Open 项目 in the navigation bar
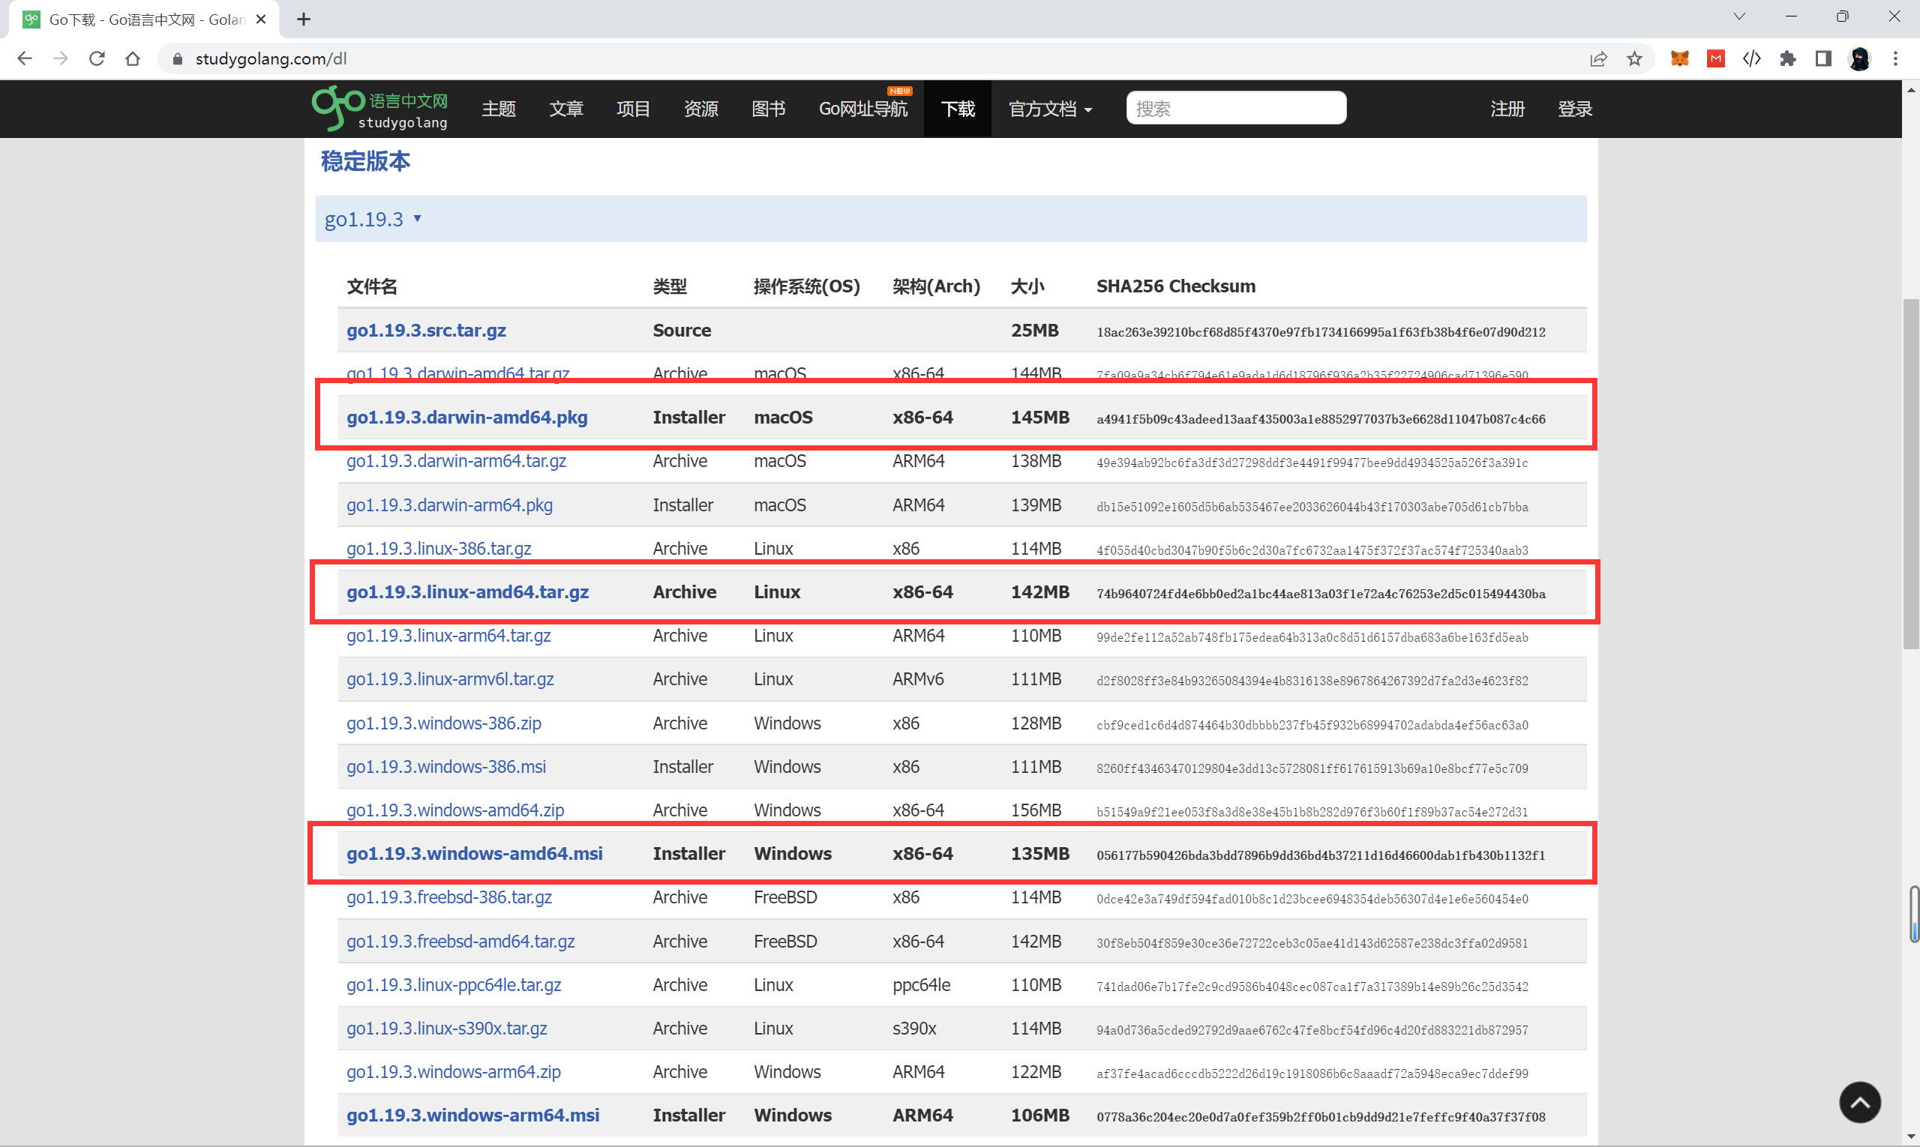1920x1147 pixels. coord(633,109)
